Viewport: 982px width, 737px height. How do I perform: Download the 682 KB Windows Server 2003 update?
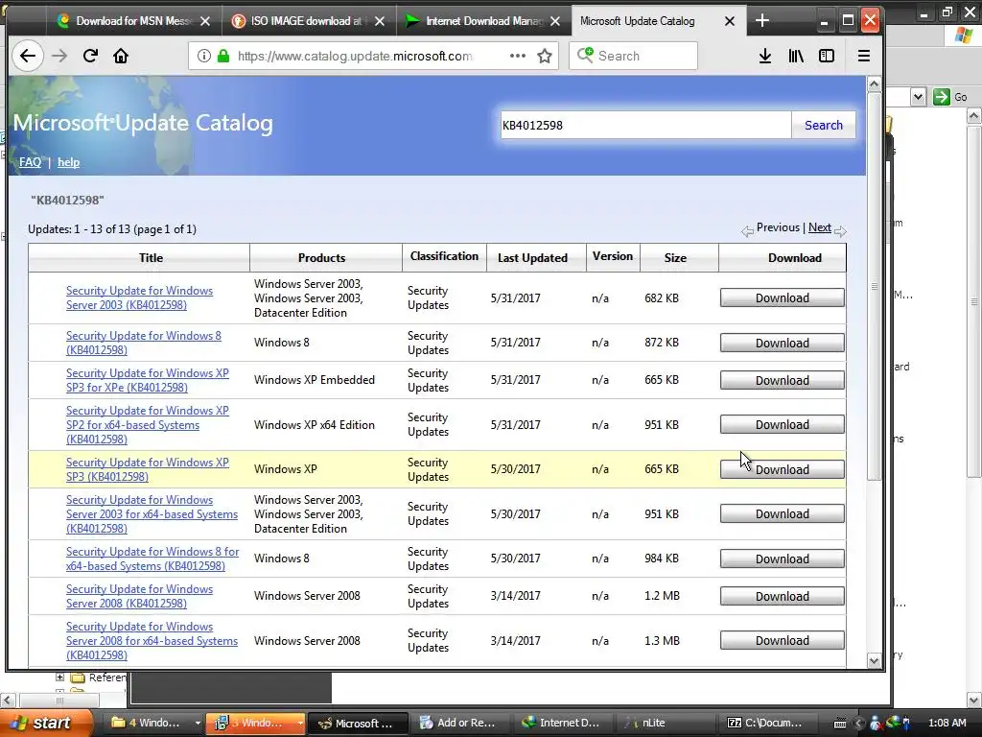783,297
